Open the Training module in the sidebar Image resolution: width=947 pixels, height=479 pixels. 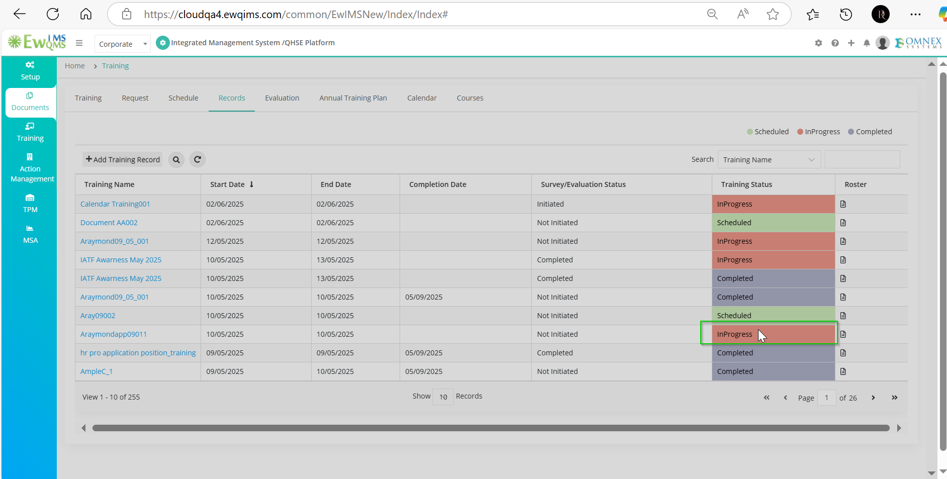(30, 133)
